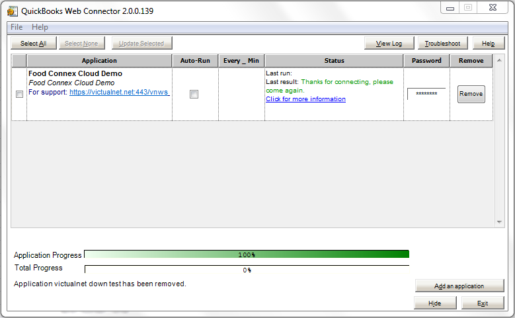The width and height of the screenshot is (515, 318).
Task: Hide the Web Connector window
Action: point(434,303)
